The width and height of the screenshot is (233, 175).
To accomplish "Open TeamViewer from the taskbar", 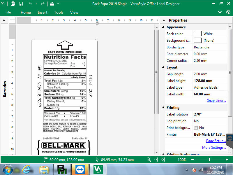I will click(x=80, y=169).
